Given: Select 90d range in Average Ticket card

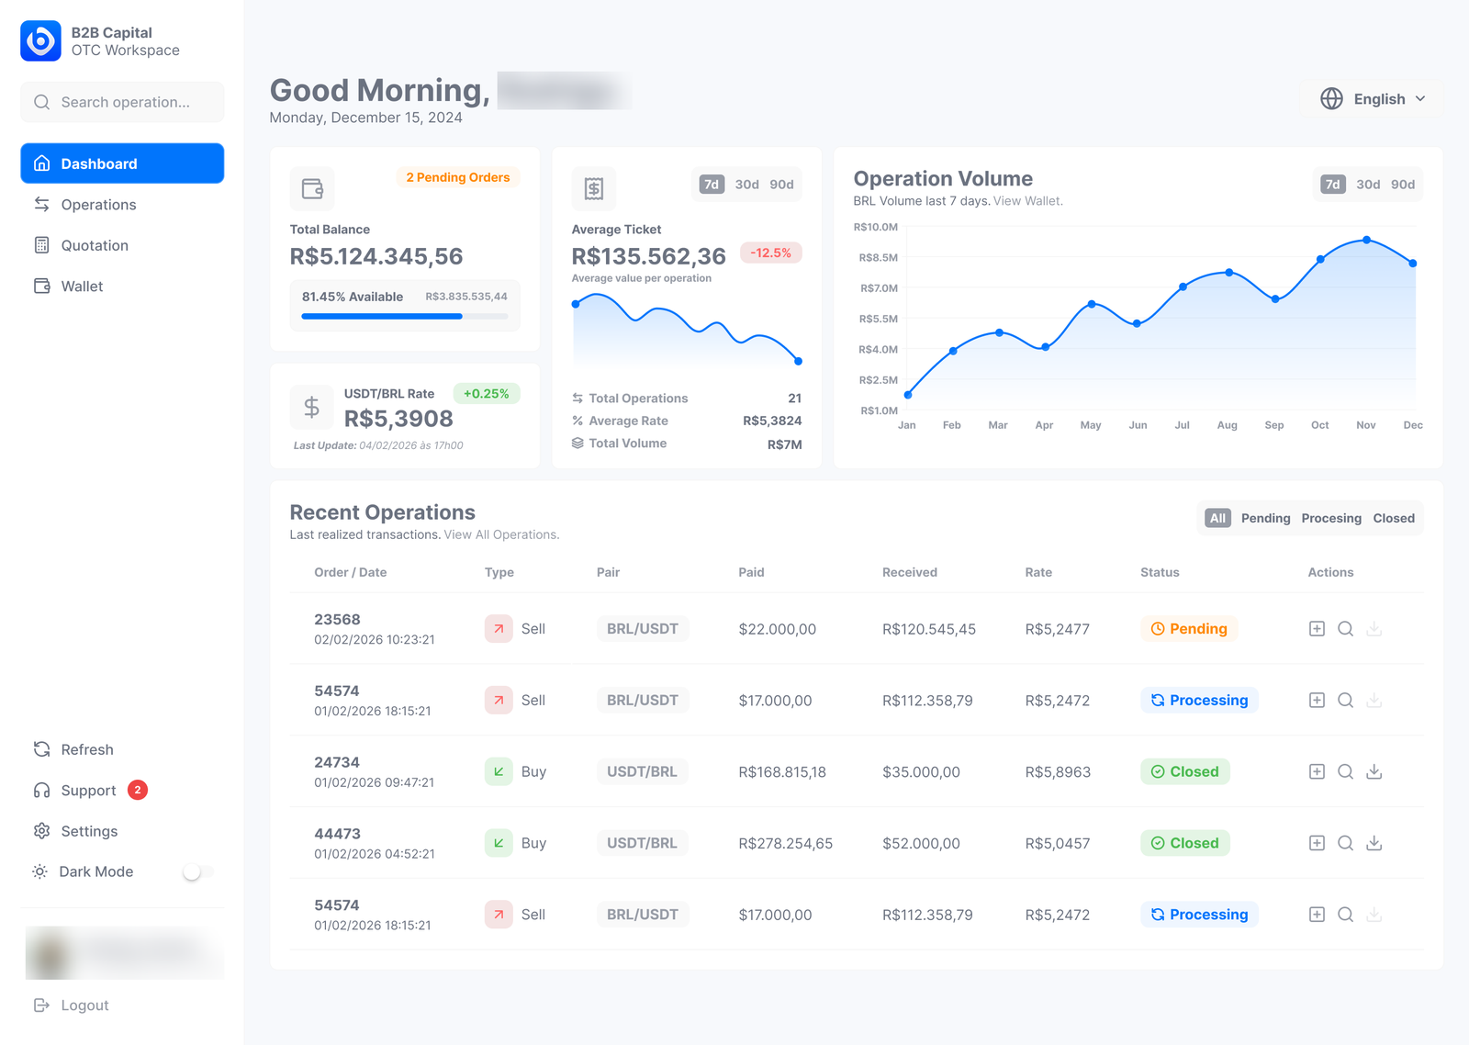Looking at the screenshot, I should tap(781, 185).
